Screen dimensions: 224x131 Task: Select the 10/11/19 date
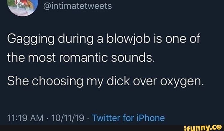click(x=68, y=118)
